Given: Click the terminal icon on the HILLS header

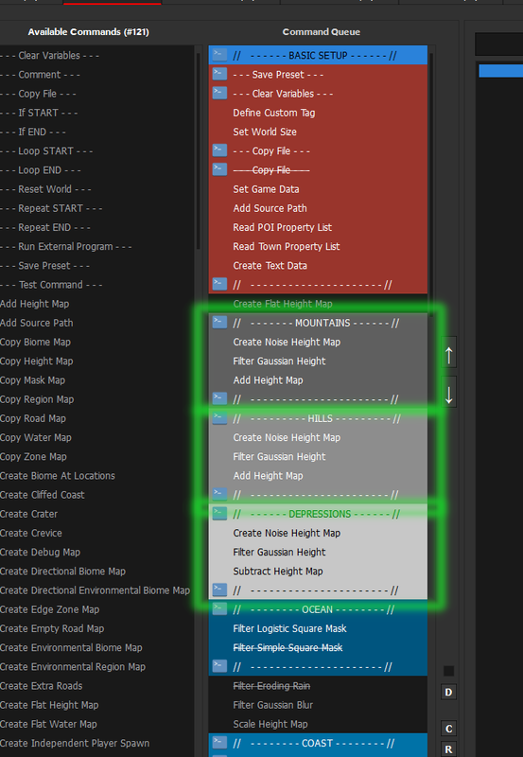Looking at the screenshot, I should click(x=219, y=417).
